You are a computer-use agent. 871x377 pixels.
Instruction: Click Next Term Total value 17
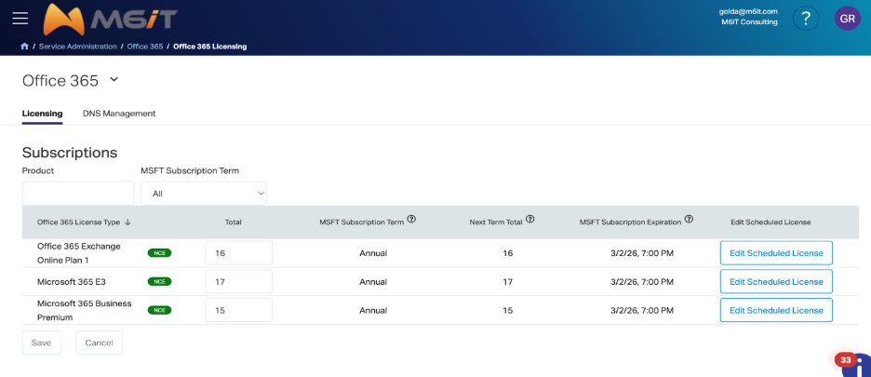[x=508, y=282]
